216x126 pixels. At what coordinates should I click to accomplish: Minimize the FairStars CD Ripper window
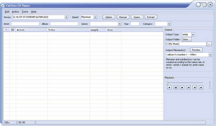pos(198,5)
